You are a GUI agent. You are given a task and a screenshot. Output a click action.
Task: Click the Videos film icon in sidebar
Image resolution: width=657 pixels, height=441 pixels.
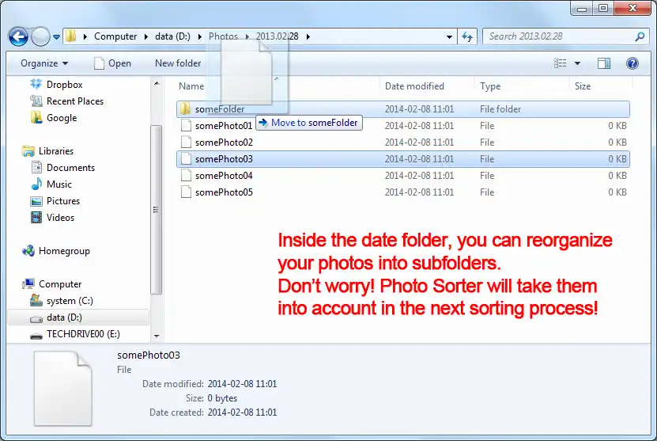[36, 218]
